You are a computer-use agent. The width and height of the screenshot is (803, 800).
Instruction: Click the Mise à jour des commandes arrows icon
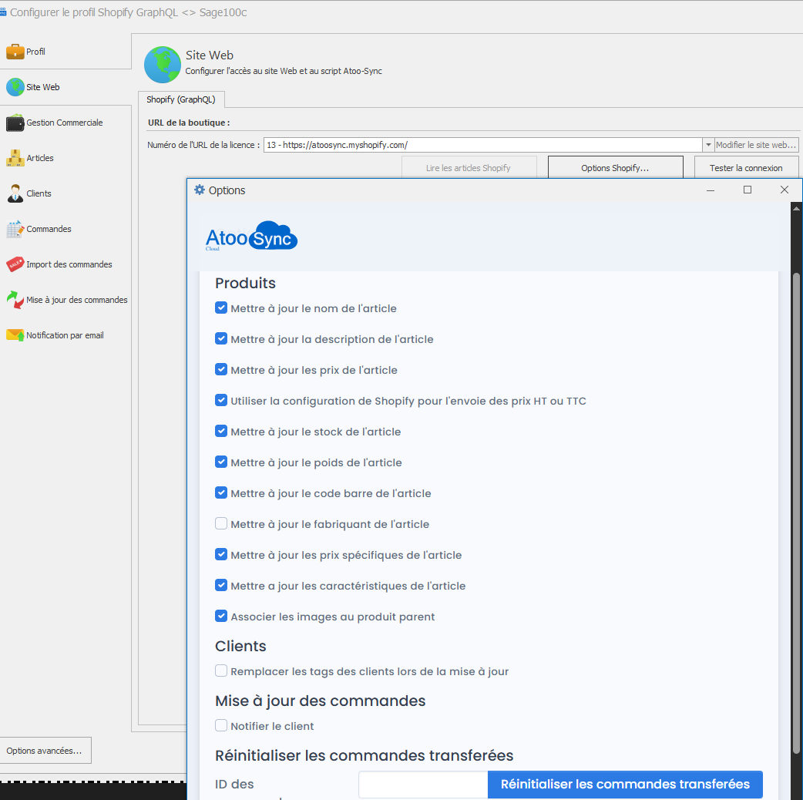[x=15, y=300]
